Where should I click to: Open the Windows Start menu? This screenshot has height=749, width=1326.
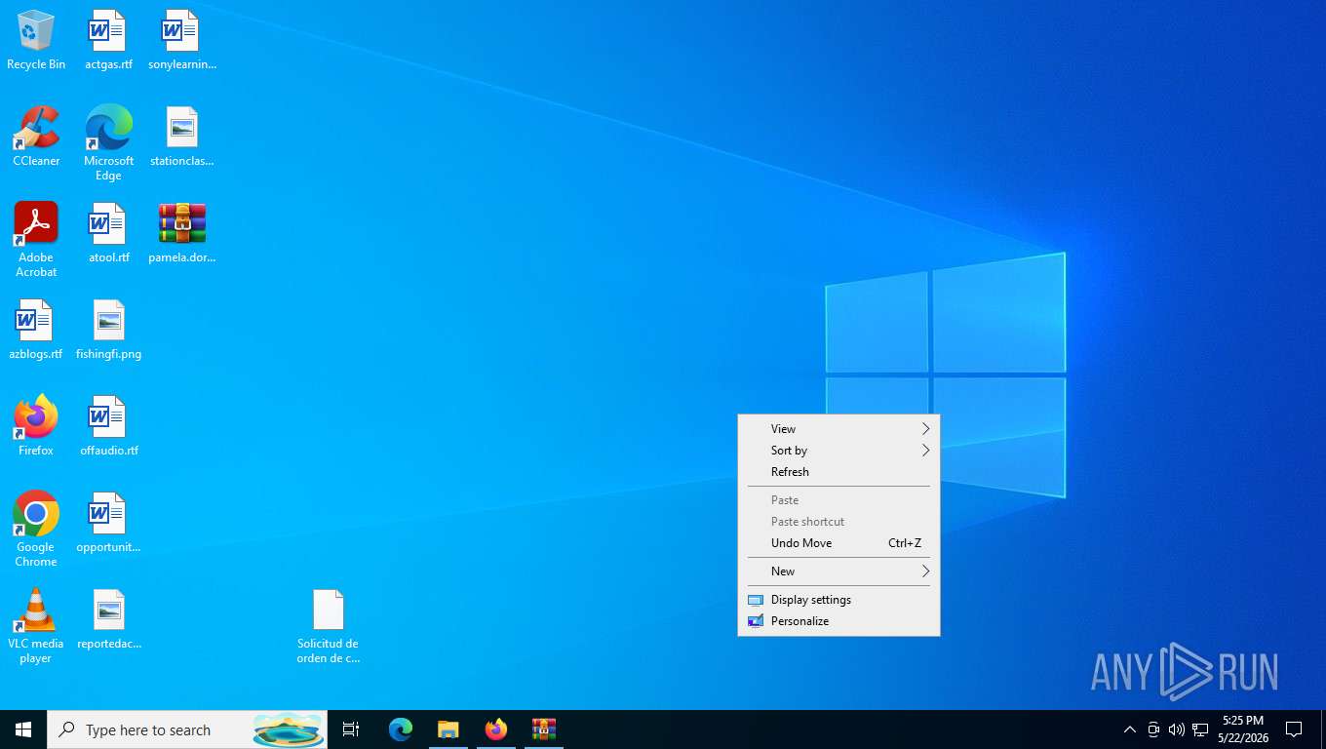[x=23, y=729]
